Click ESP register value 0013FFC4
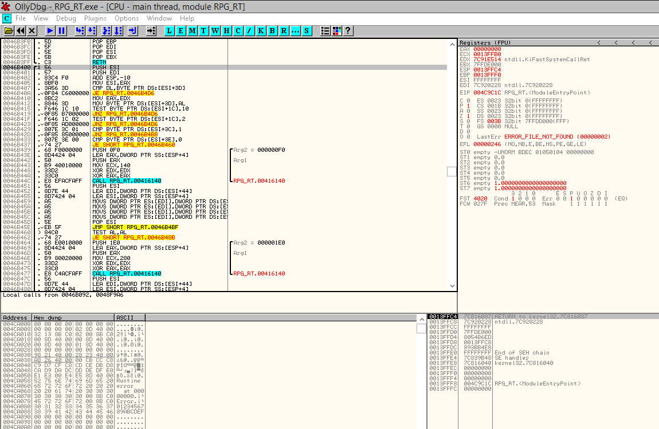Image resolution: width=659 pixels, height=429 pixels. (x=487, y=70)
